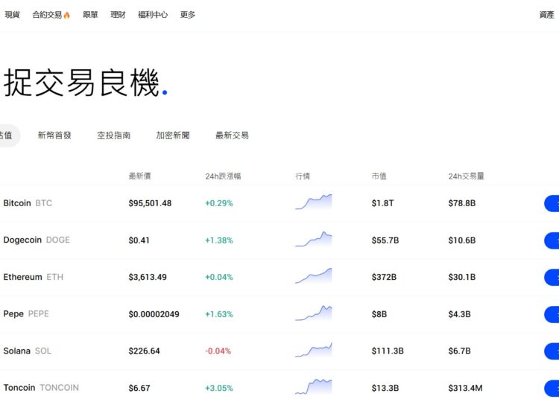559x399 pixels.
Task: Click the 行情 column header
Action: [x=303, y=176]
